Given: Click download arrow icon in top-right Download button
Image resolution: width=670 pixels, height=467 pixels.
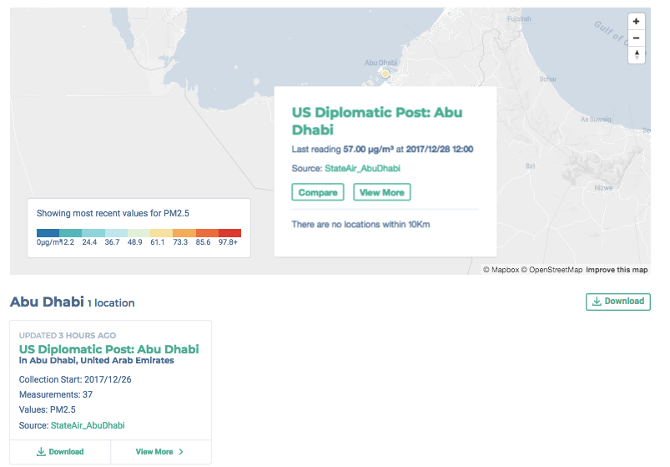Looking at the screenshot, I should click(x=597, y=302).
